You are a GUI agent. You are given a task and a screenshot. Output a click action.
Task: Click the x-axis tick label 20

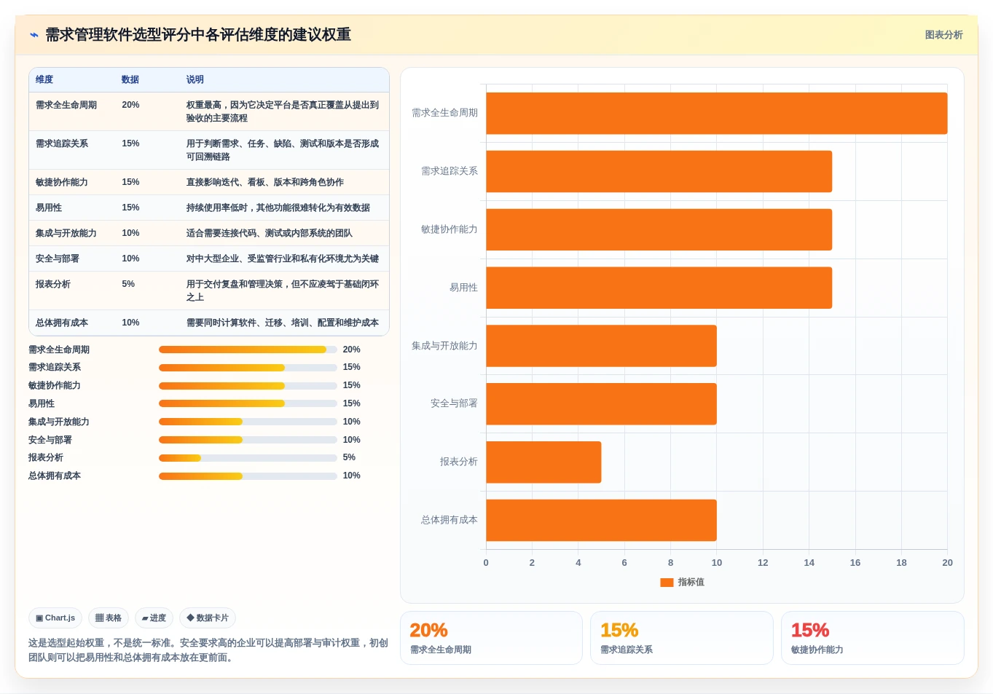pos(947,563)
